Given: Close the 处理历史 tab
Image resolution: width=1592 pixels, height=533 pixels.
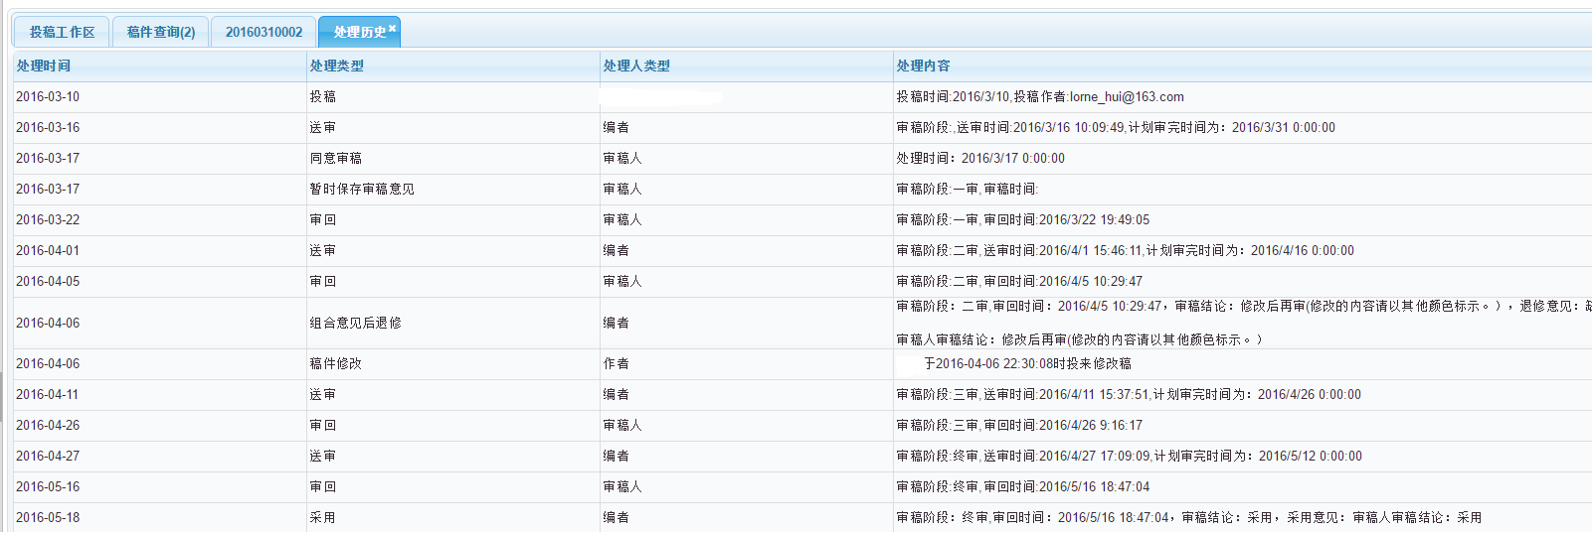Looking at the screenshot, I should 392,28.
